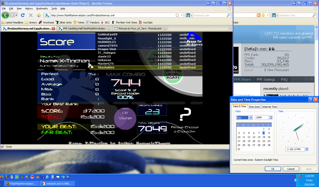
Task: Click the Firefox back arrow button
Action: click(6, 15)
